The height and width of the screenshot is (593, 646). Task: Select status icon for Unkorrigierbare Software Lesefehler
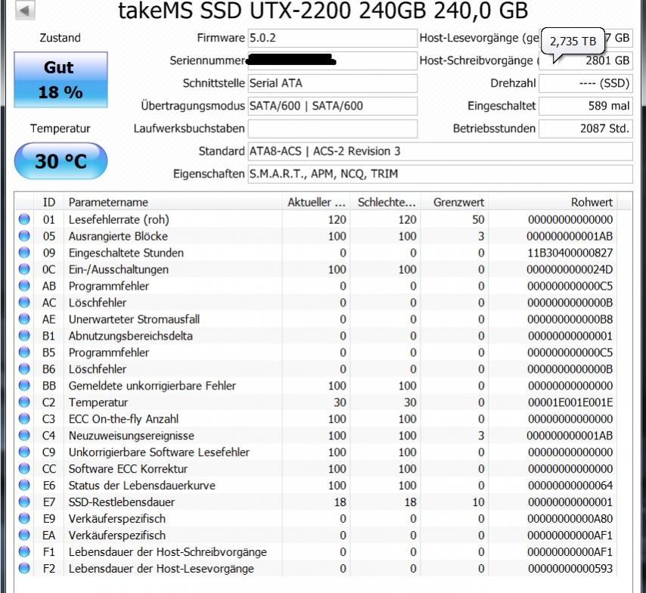[24, 452]
